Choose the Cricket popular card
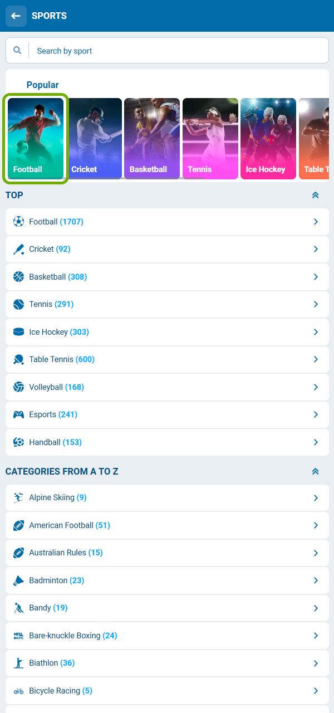 point(94,139)
